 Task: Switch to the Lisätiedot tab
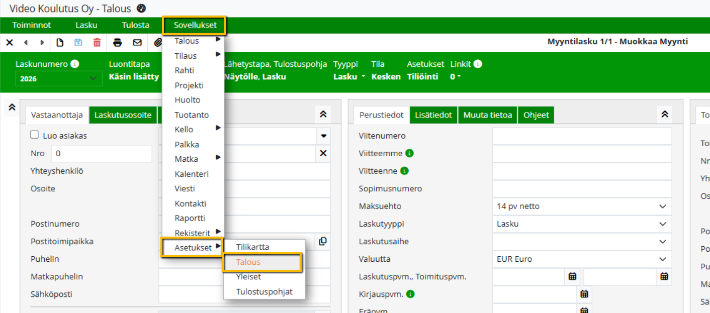(x=434, y=115)
